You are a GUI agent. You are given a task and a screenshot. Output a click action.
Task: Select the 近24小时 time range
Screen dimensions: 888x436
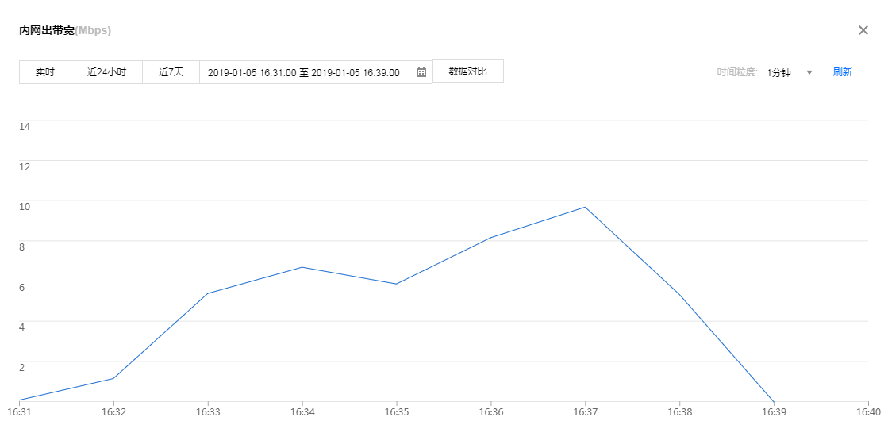tap(106, 72)
